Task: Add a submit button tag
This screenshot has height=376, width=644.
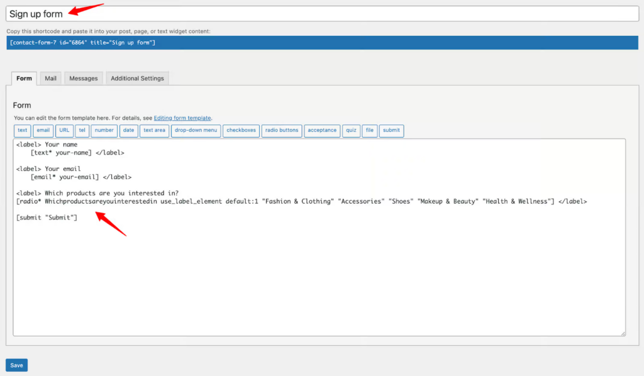Action: pyautogui.click(x=391, y=131)
